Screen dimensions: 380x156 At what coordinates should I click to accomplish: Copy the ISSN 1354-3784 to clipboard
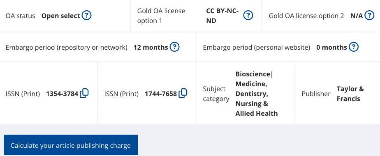coord(84,93)
